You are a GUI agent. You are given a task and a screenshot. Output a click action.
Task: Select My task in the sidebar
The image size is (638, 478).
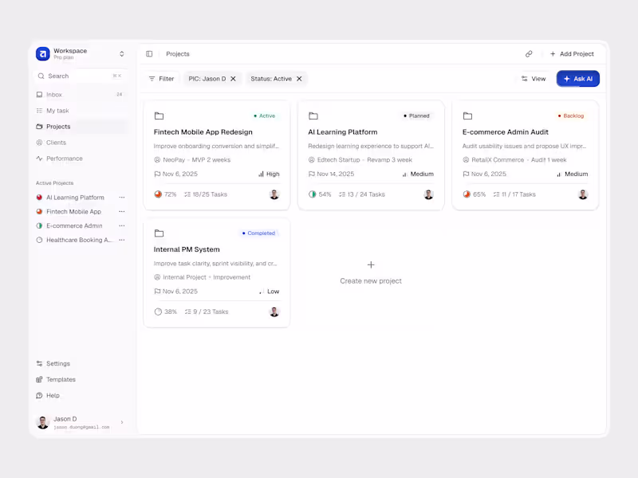56,110
